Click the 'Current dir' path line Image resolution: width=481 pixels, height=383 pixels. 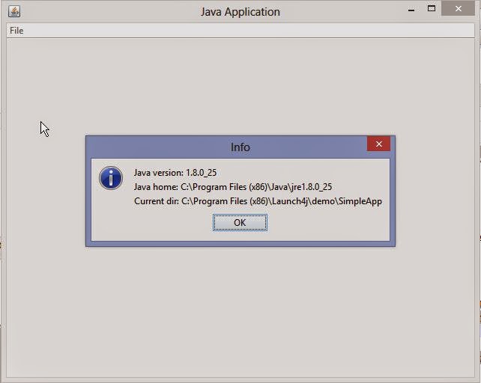tap(258, 201)
